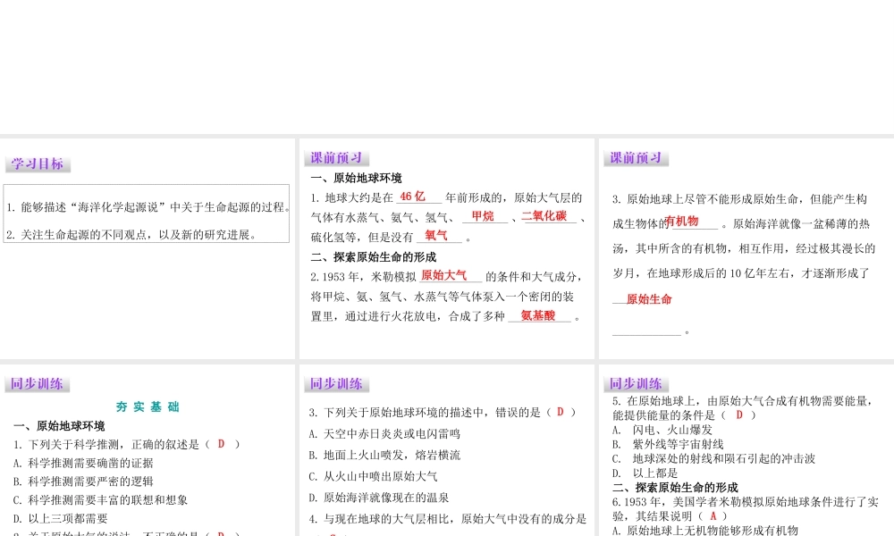Open the 同步训练 slide titled 夯实基础
Viewport: 894px width, 536px height.
click(148, 450)
